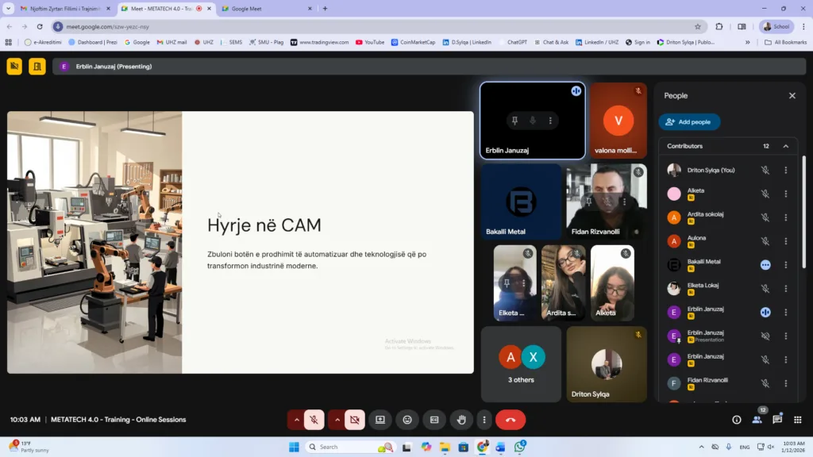
Task: Click the Present now screen share icon
Action: (x=380, y=420)
